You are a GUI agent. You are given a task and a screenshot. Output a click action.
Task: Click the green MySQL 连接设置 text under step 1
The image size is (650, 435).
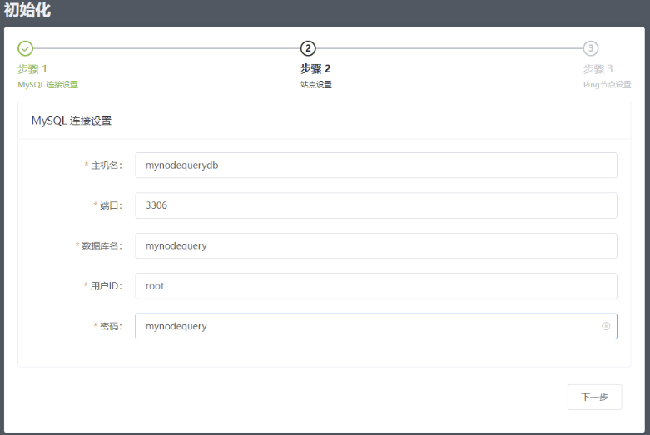(x=47, y=85)
